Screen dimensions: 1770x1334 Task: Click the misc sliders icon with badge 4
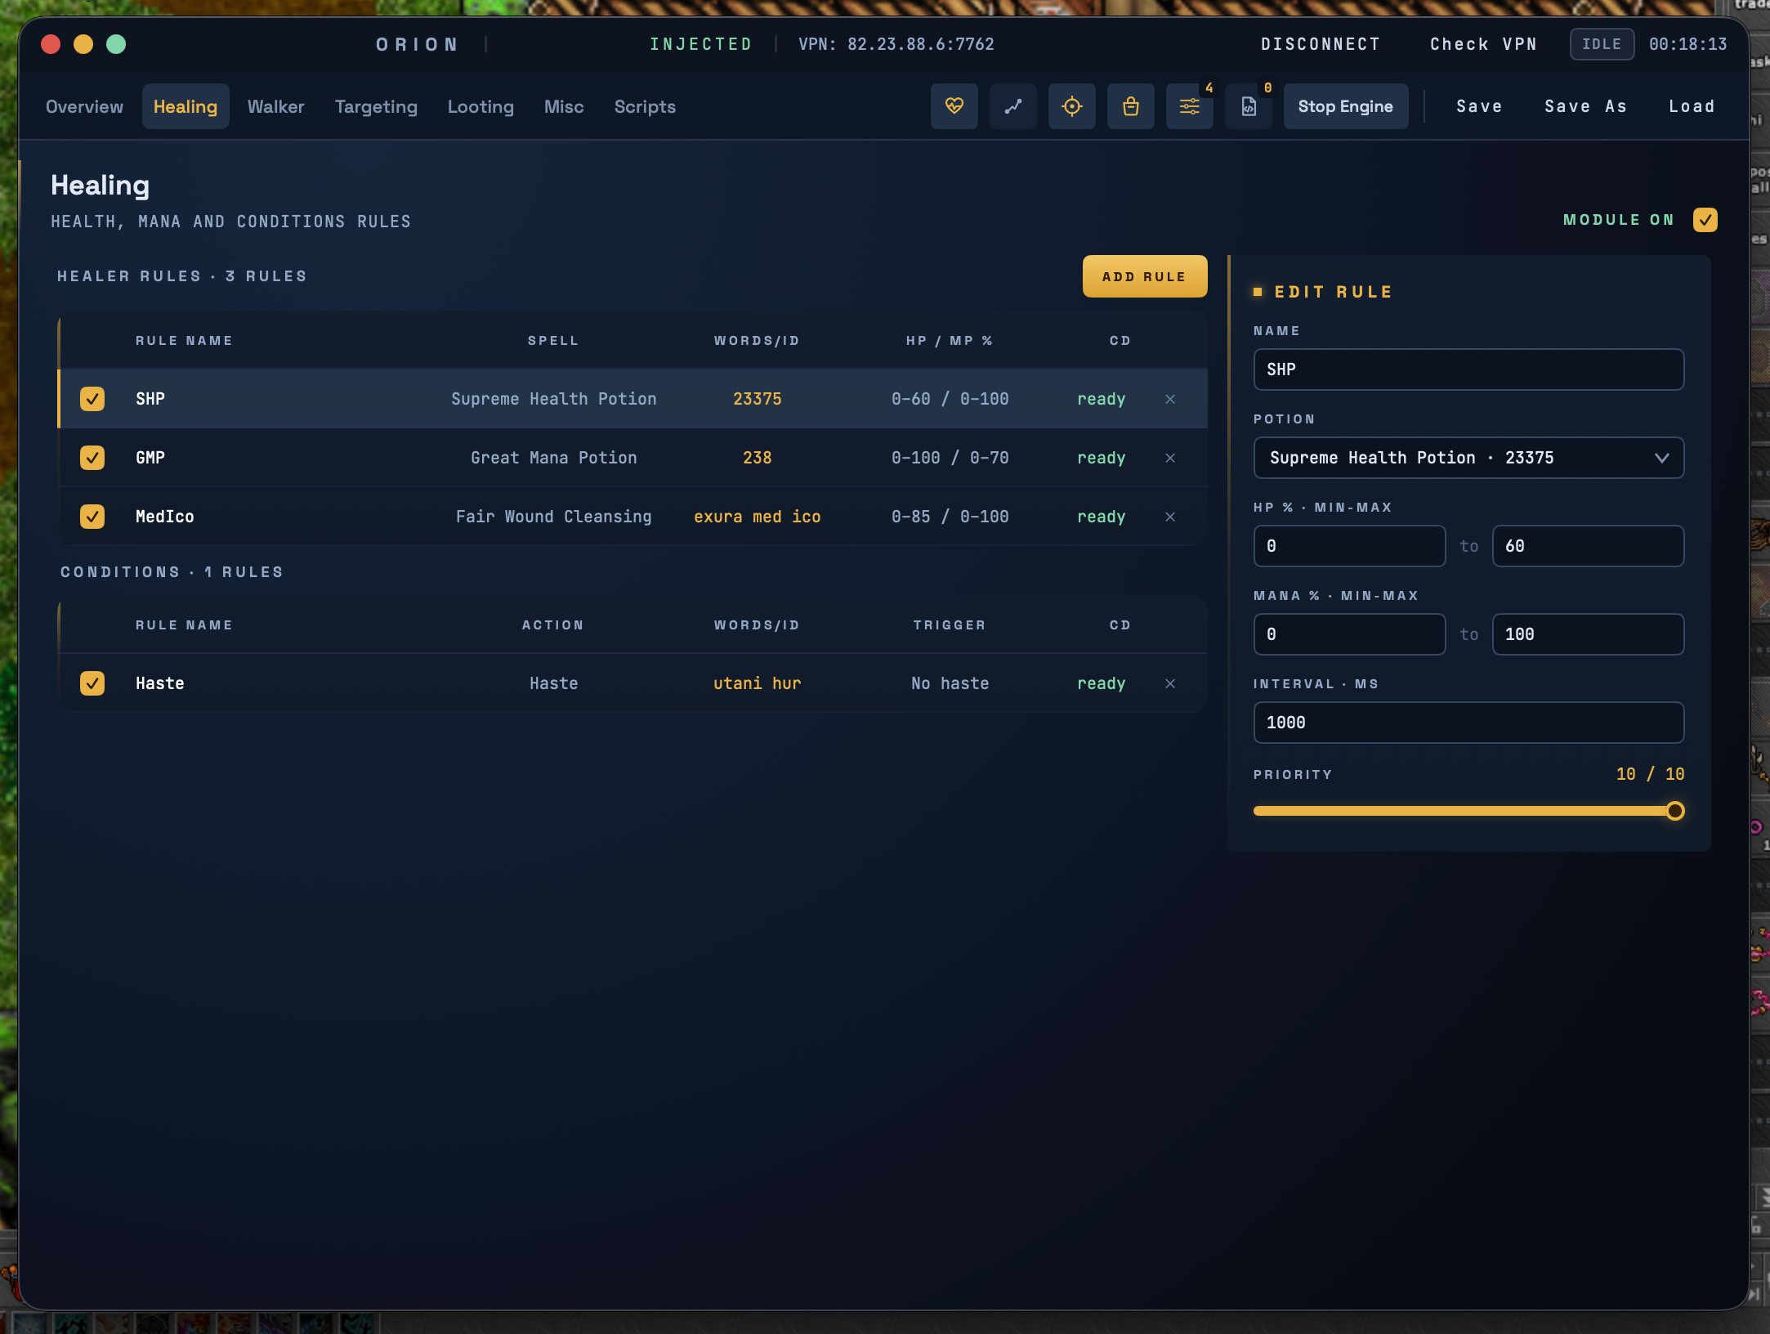click(1189, 106)
